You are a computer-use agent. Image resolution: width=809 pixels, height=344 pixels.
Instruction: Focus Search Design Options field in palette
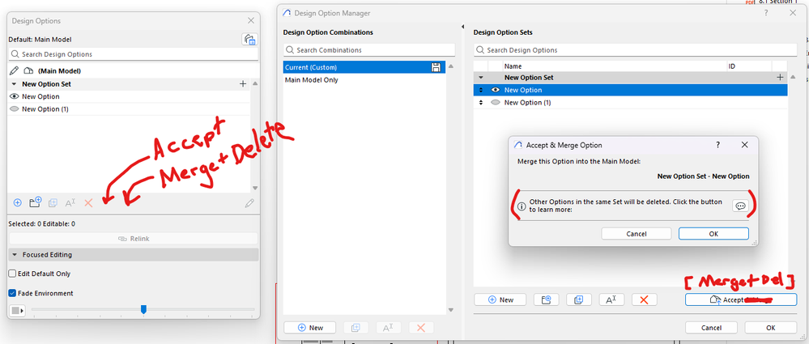[133, 54]
